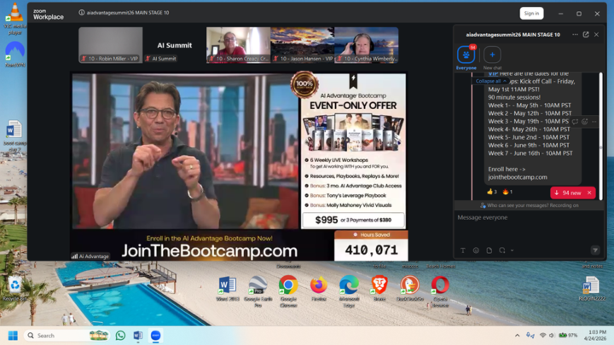The image size is (614, 345).
Task: Launch Google Chrome desktop shortcut
Action: pyautogui.click(x=288, y=291)
